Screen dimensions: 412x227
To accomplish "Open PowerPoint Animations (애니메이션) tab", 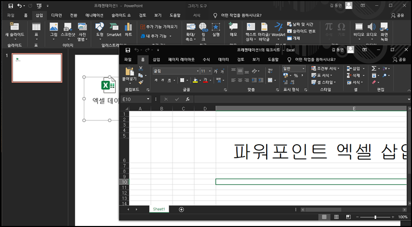I will (x=94, y=15).
